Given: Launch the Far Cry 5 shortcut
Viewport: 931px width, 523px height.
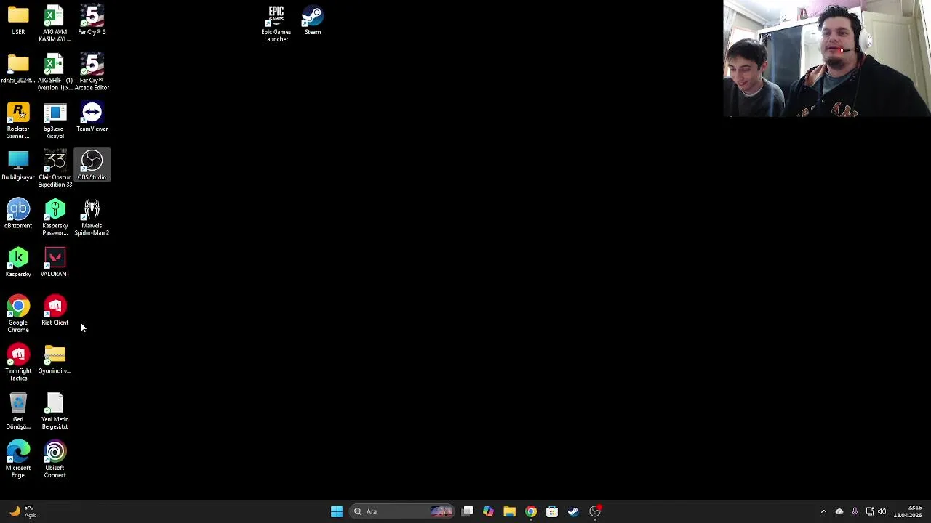Looking at the screenshot, I should pos(92,20).
